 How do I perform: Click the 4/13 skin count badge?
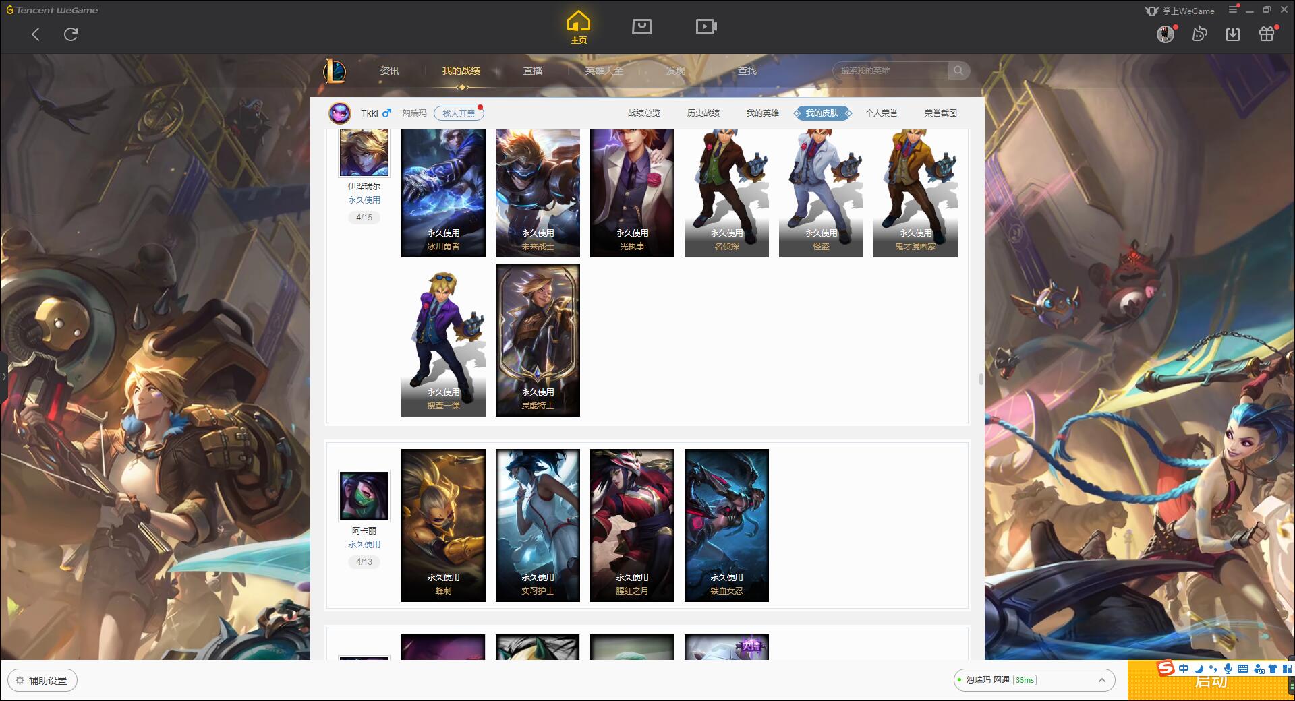364,561
